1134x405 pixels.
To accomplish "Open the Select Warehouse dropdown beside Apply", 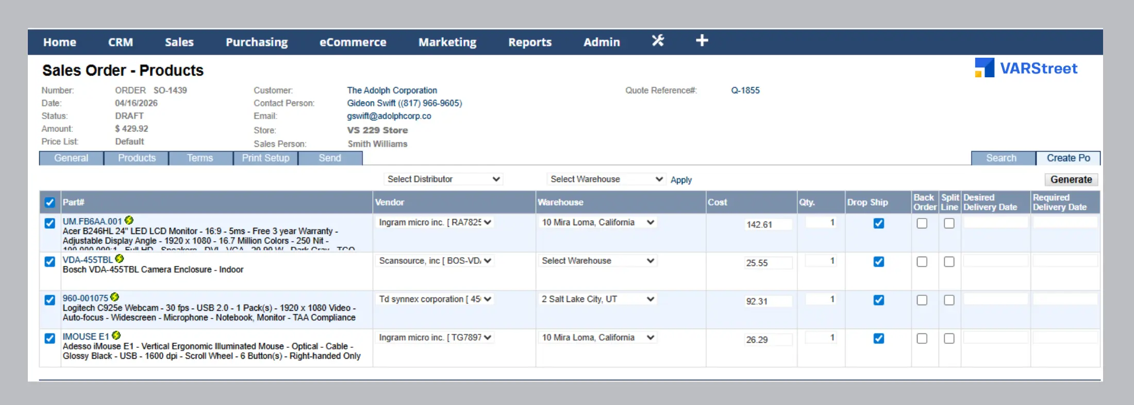I will pyautogui.click(x=606, y=179).
